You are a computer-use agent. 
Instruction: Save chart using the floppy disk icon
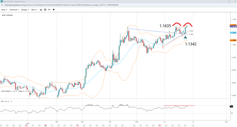click(x=45, y=10)
